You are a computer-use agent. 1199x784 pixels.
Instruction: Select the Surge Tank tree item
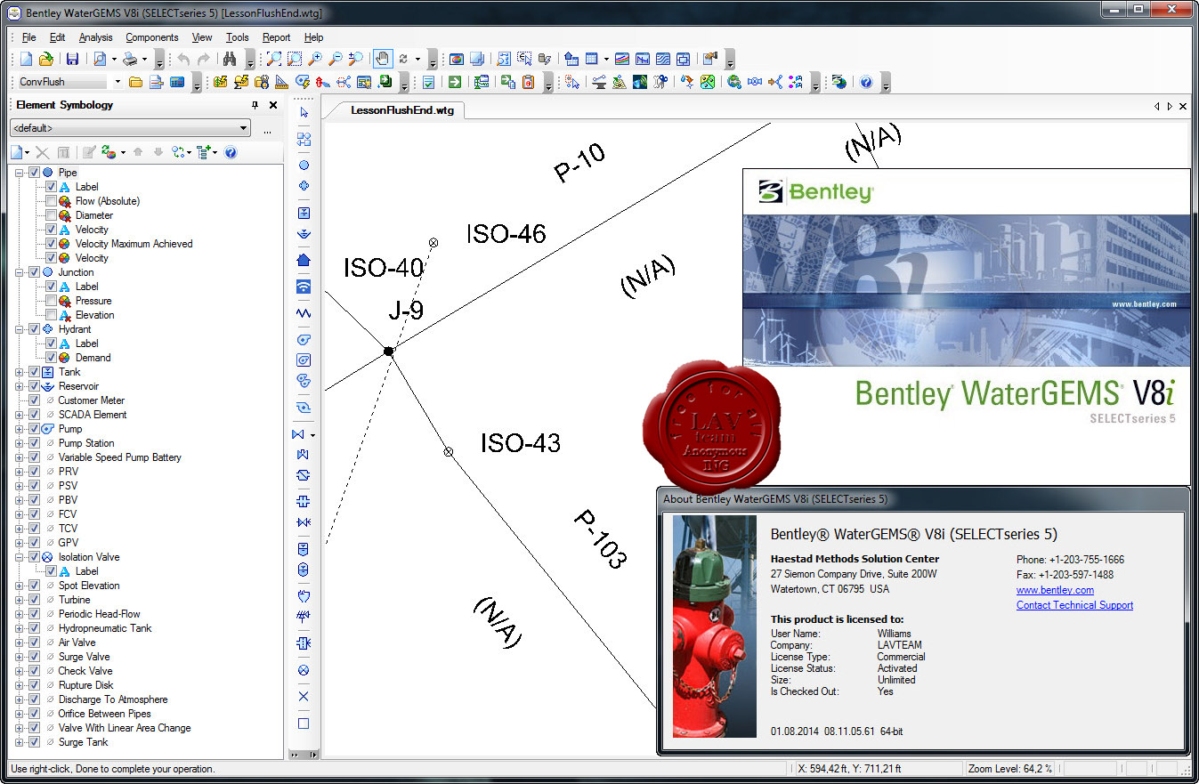(x=83, y=742)
